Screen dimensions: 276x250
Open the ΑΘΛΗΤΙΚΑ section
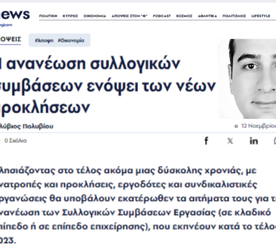(207, 16)
